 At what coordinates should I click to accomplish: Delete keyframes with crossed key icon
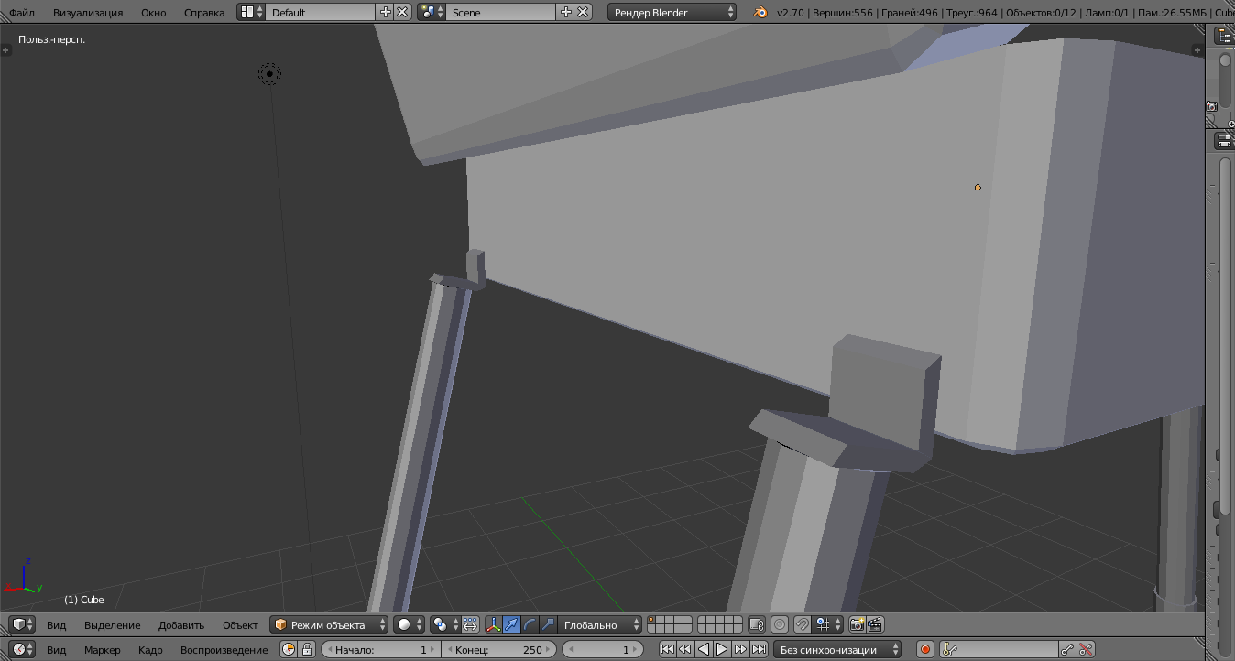click(1086, 649)
